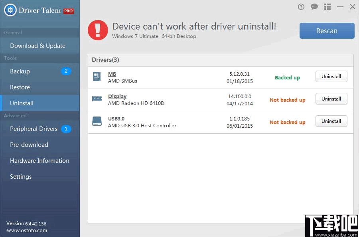Image resolution: width=359 pixels, height=237 pixels.
Task: Select Restore from the sidebar
Action: pyautogui.click(x=20, y=87)
